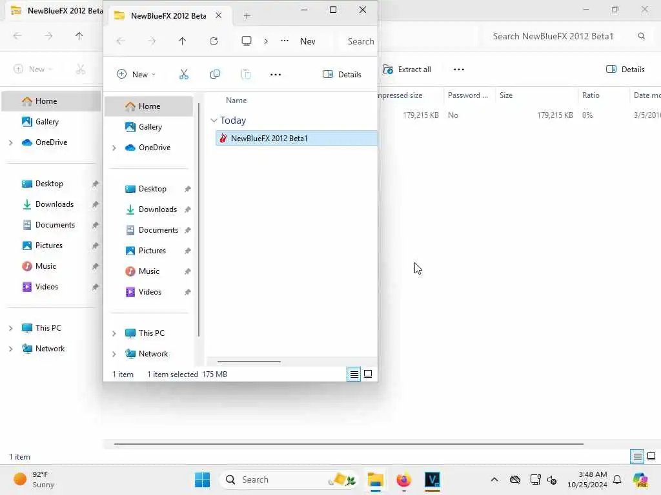This screenshot has height=495, width=661.
Task: Expand OneDrive in background window sidebar
Action: pos(10,142)
